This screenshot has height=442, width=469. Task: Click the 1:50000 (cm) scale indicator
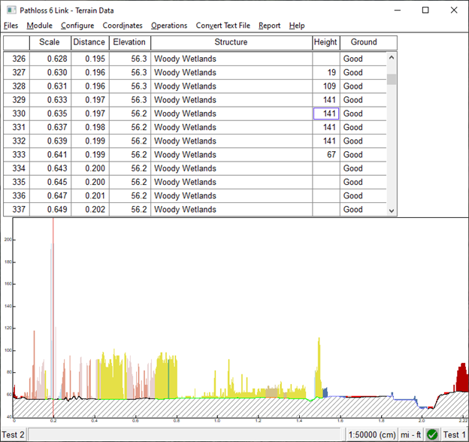[x=372, y=434]
